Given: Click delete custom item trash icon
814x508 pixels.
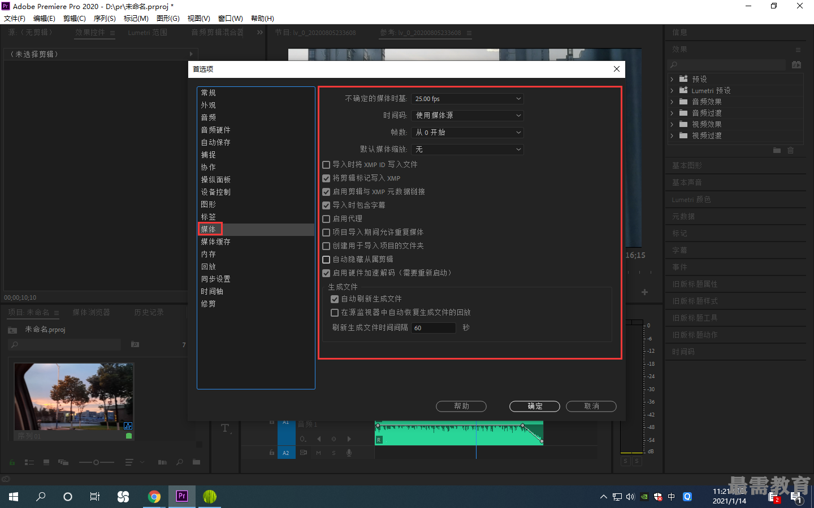Looking at the screenshot, I should tap(791, 150).
